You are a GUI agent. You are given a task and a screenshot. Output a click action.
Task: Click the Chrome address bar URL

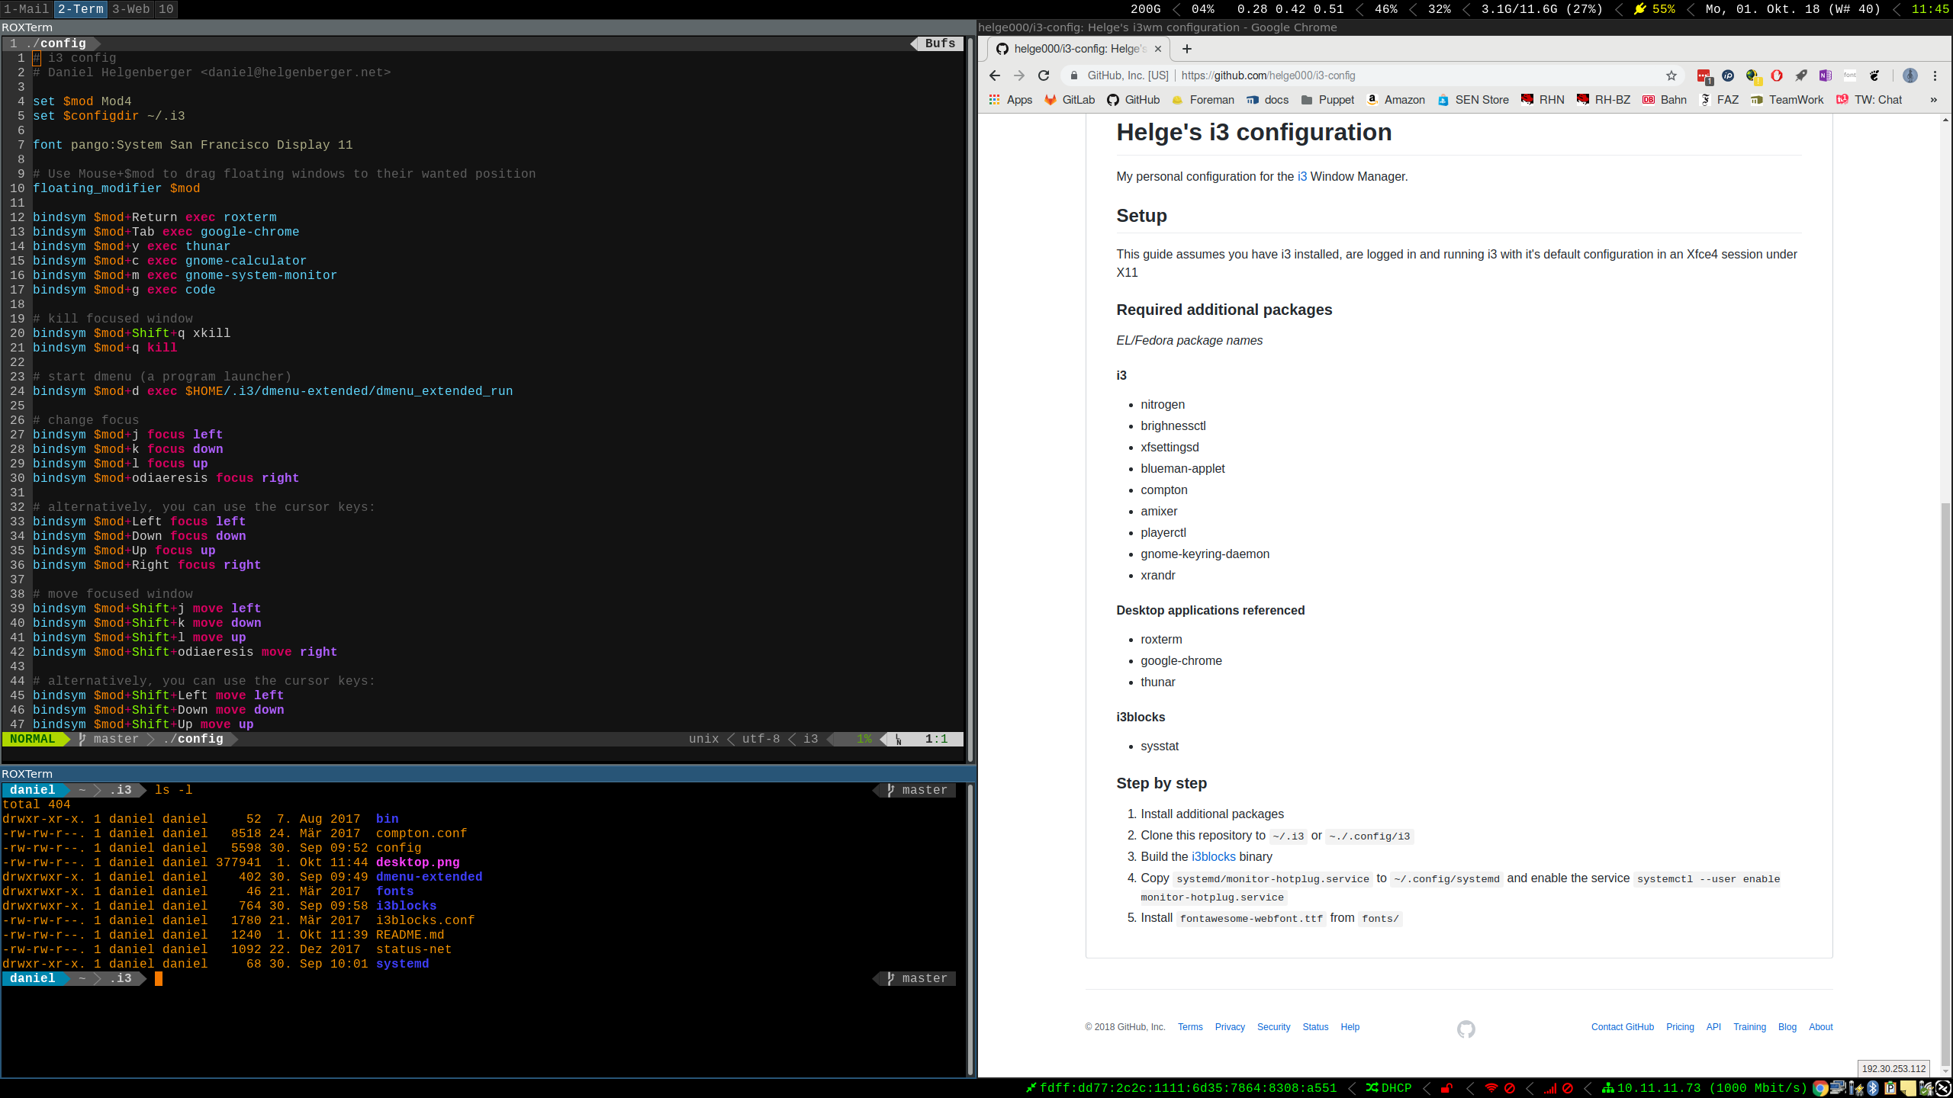tap(1268, 75)
